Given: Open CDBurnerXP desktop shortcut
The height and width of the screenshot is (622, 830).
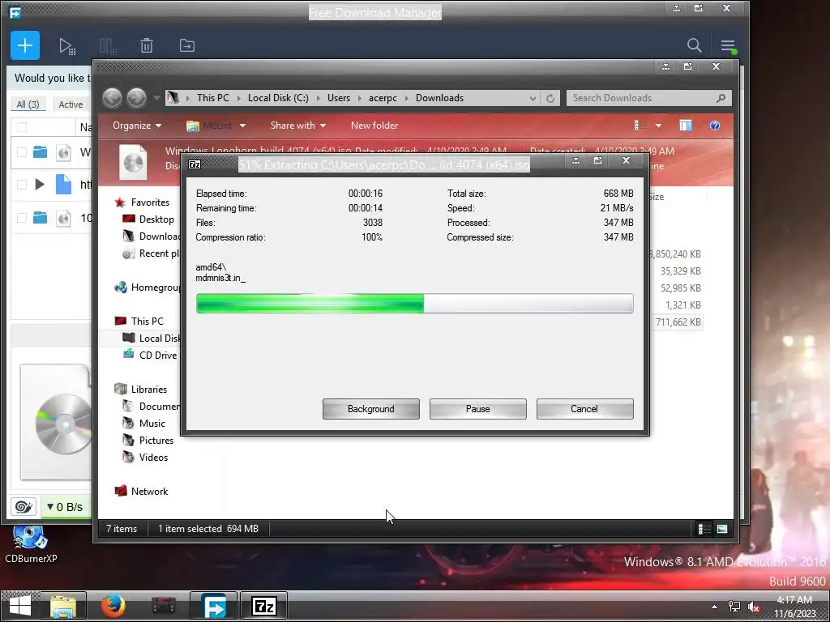Looking at the screenshot, I should click(30, 545).
